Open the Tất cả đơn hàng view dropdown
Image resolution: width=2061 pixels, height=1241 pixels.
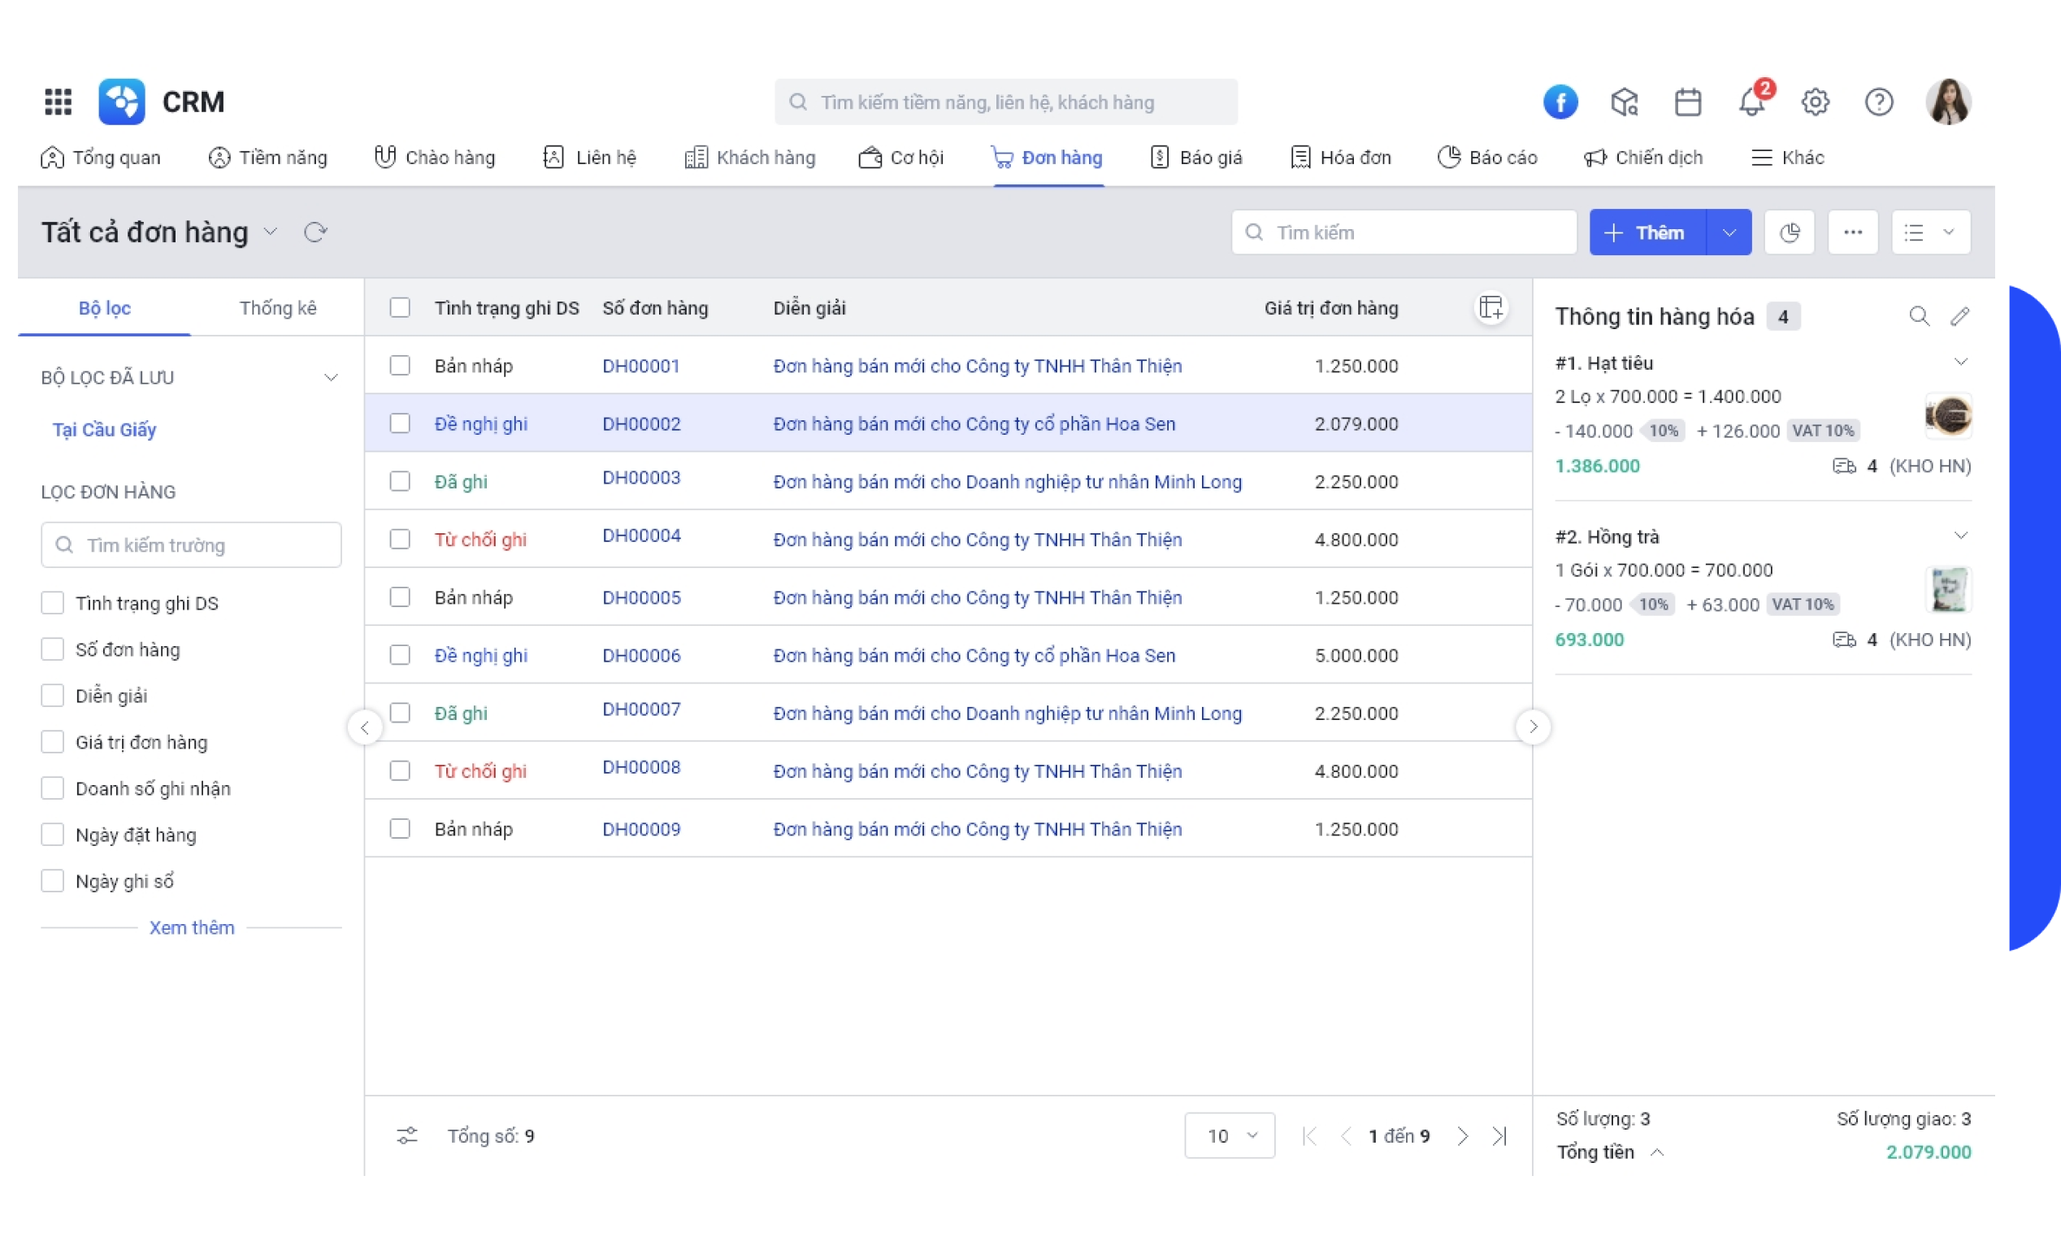[270, 232]
